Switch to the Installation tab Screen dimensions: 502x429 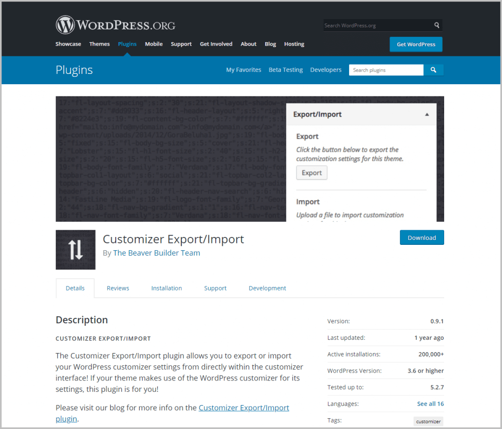click(x=167, y=288)
